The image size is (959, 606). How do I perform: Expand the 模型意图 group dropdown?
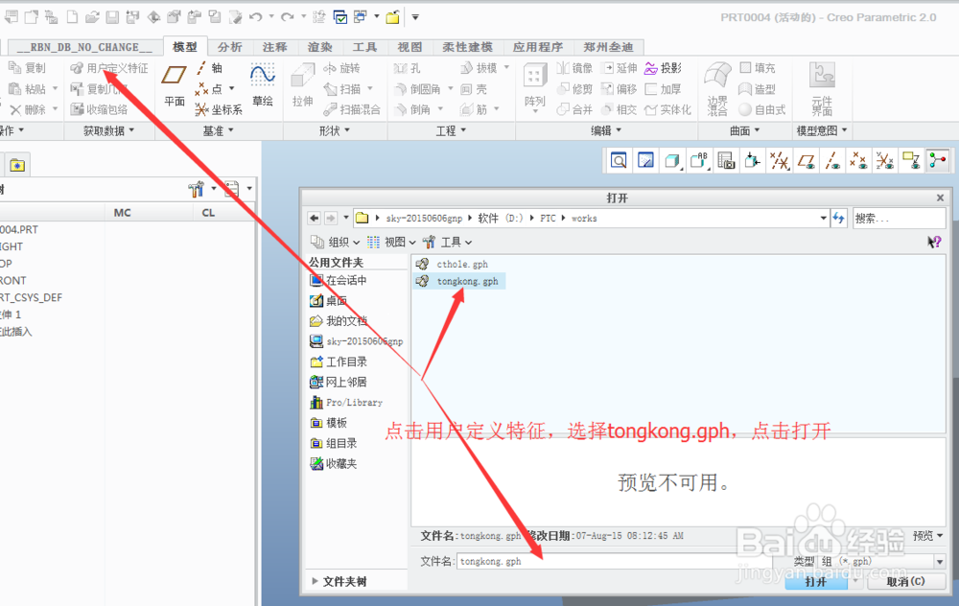click(x=822, y=130)
